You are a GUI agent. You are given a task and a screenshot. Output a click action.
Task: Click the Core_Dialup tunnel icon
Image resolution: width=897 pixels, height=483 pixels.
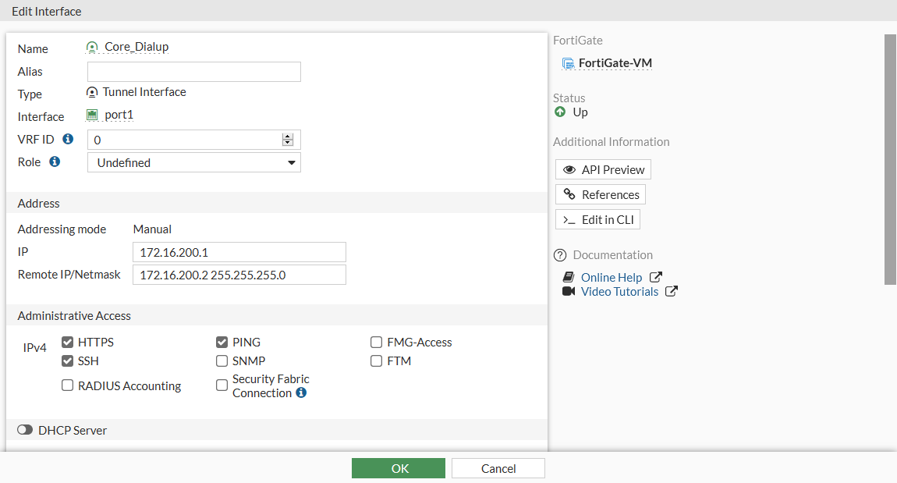(93, 47)
